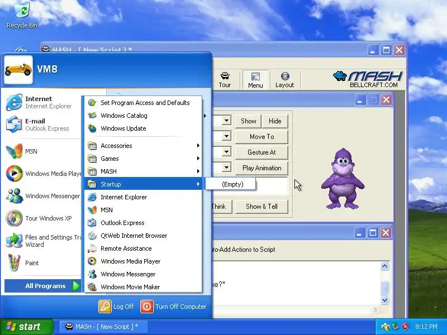This screenshot has height=335, width=447.
Task: Click the Move To button
Action: point(261,137)
